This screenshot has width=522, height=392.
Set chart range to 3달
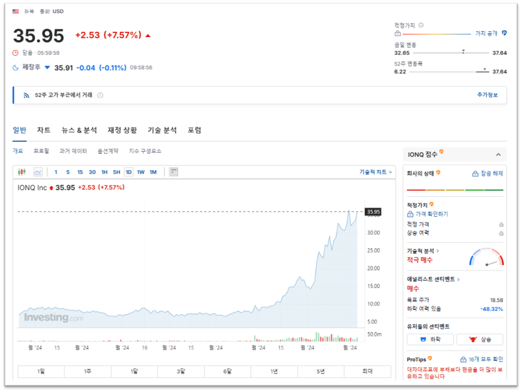tap(181, 372)
